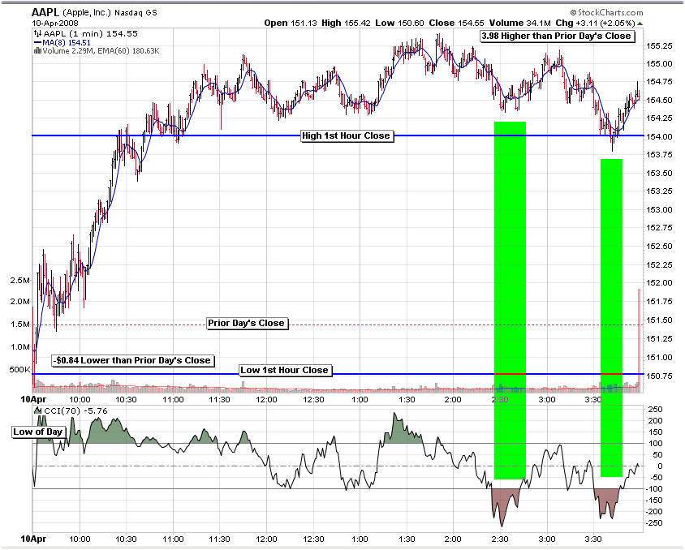The height and width of the screenshot is (550, 685).
Task: Click the -100 label on the CCI axis
Action: click(x=654, y=489)
